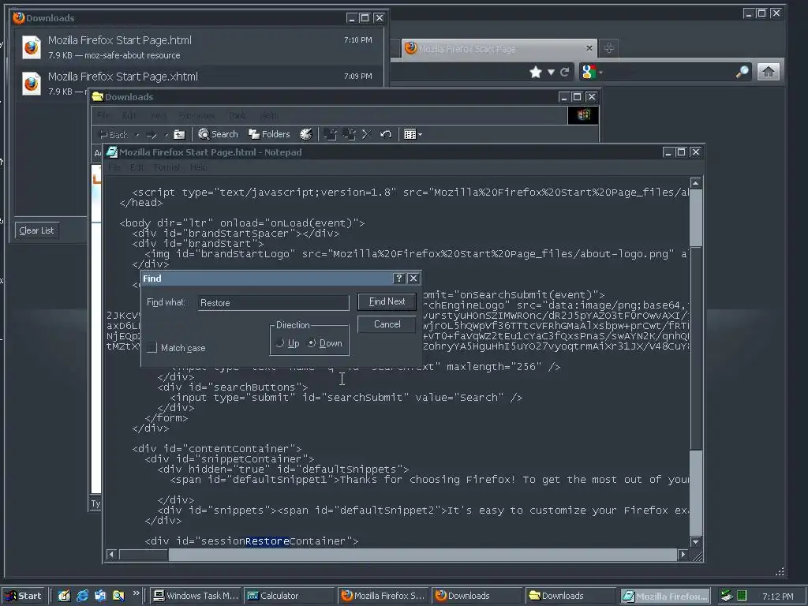Screen dimensions: 808x606
Task: Click the Undo icon in the Explorer toolbar
Action: click(x=386, y=134)
